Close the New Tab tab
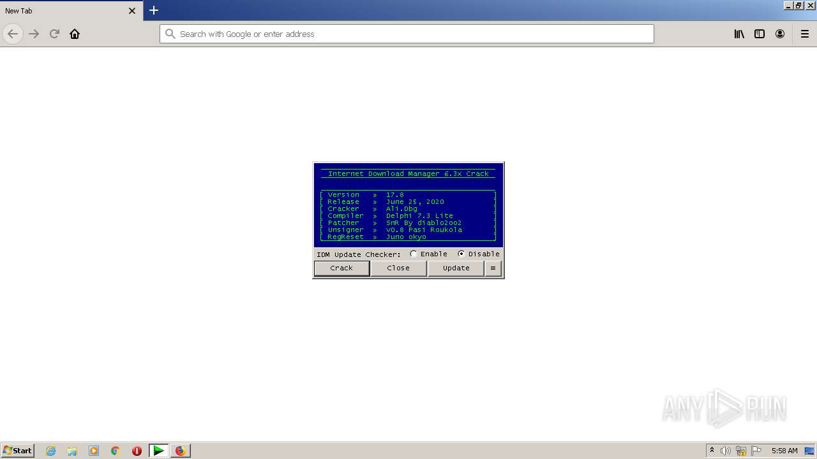Screen dimensions: 817x459 [132, 11]
